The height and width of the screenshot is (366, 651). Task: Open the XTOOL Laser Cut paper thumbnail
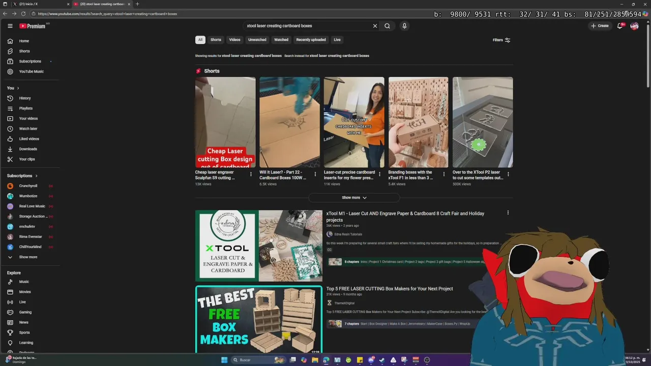coord(259,246)
